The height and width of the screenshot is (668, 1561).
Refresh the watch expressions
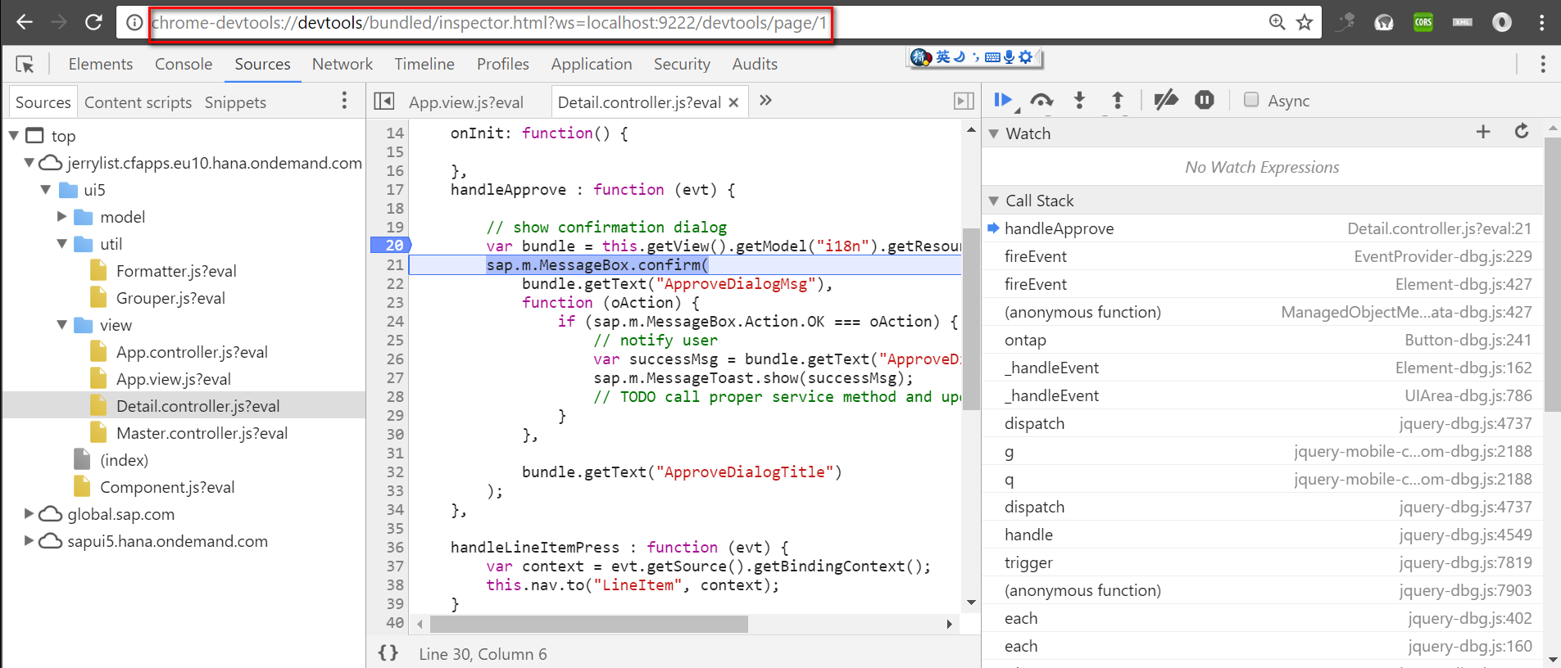[x=1522, y=132]
